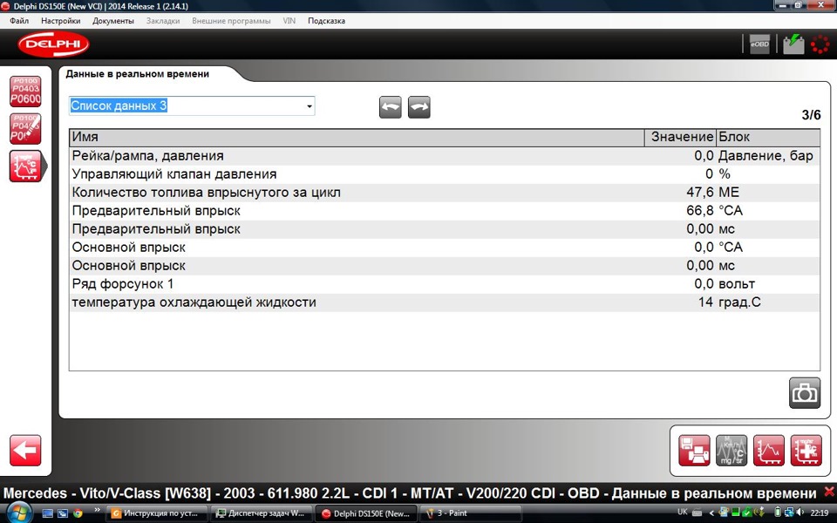
Task: Switch to the 3 - Paint taskbar window
Action: coord(470,513)
